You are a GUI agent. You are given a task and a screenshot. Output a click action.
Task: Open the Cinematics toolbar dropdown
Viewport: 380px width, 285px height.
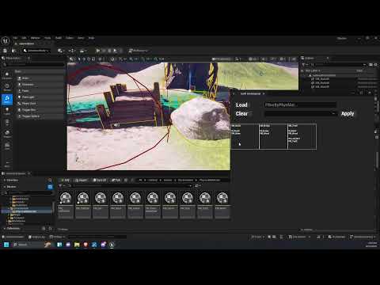[x=83, y=51]
